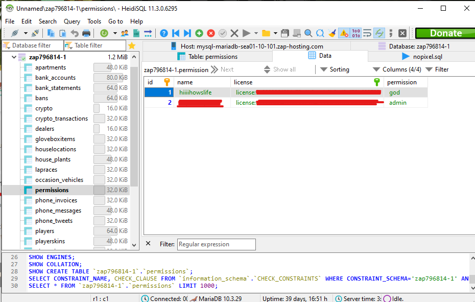475x302 pixels.
Task: Click the Next rows button
Action: (222, 69)
